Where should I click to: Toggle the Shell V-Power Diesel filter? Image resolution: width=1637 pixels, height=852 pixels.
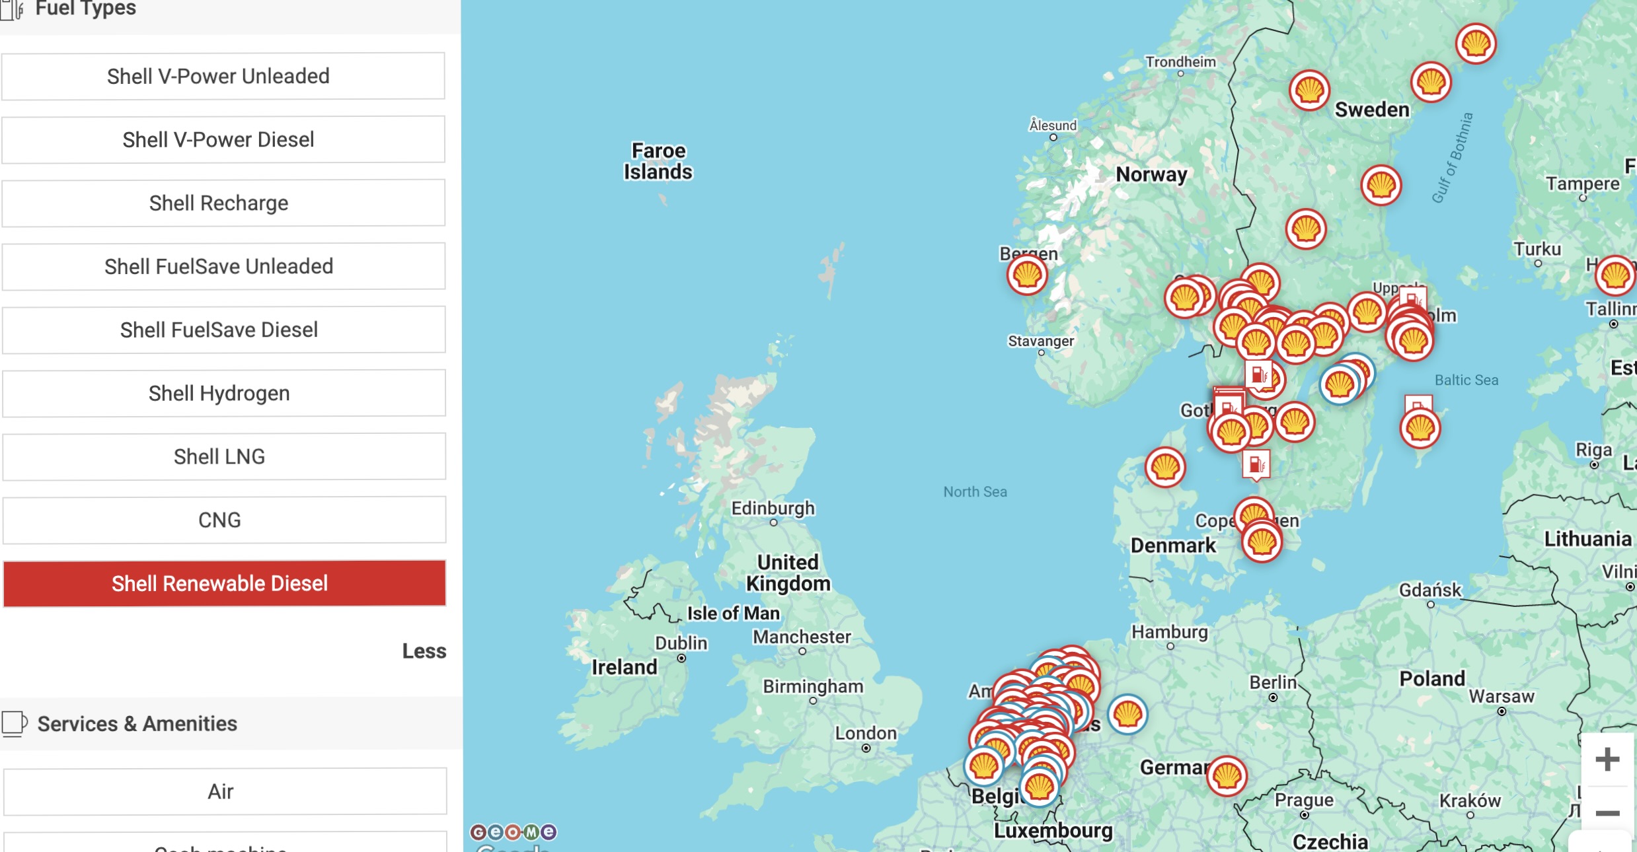point(223,139)
